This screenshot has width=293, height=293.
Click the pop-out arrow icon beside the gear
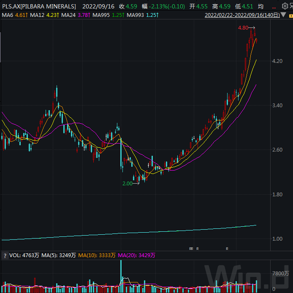[291, 6]
